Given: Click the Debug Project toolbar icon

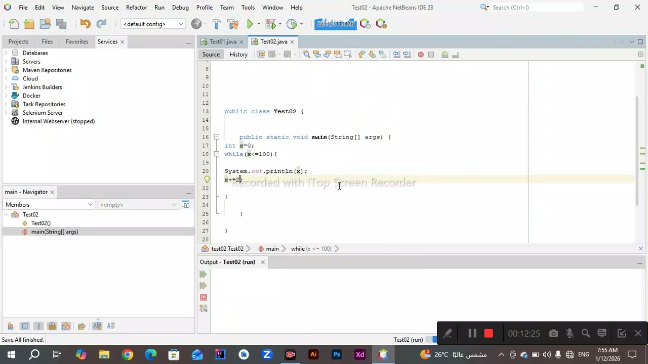Looking at the screenshot, I should click(x=271, y=24).
